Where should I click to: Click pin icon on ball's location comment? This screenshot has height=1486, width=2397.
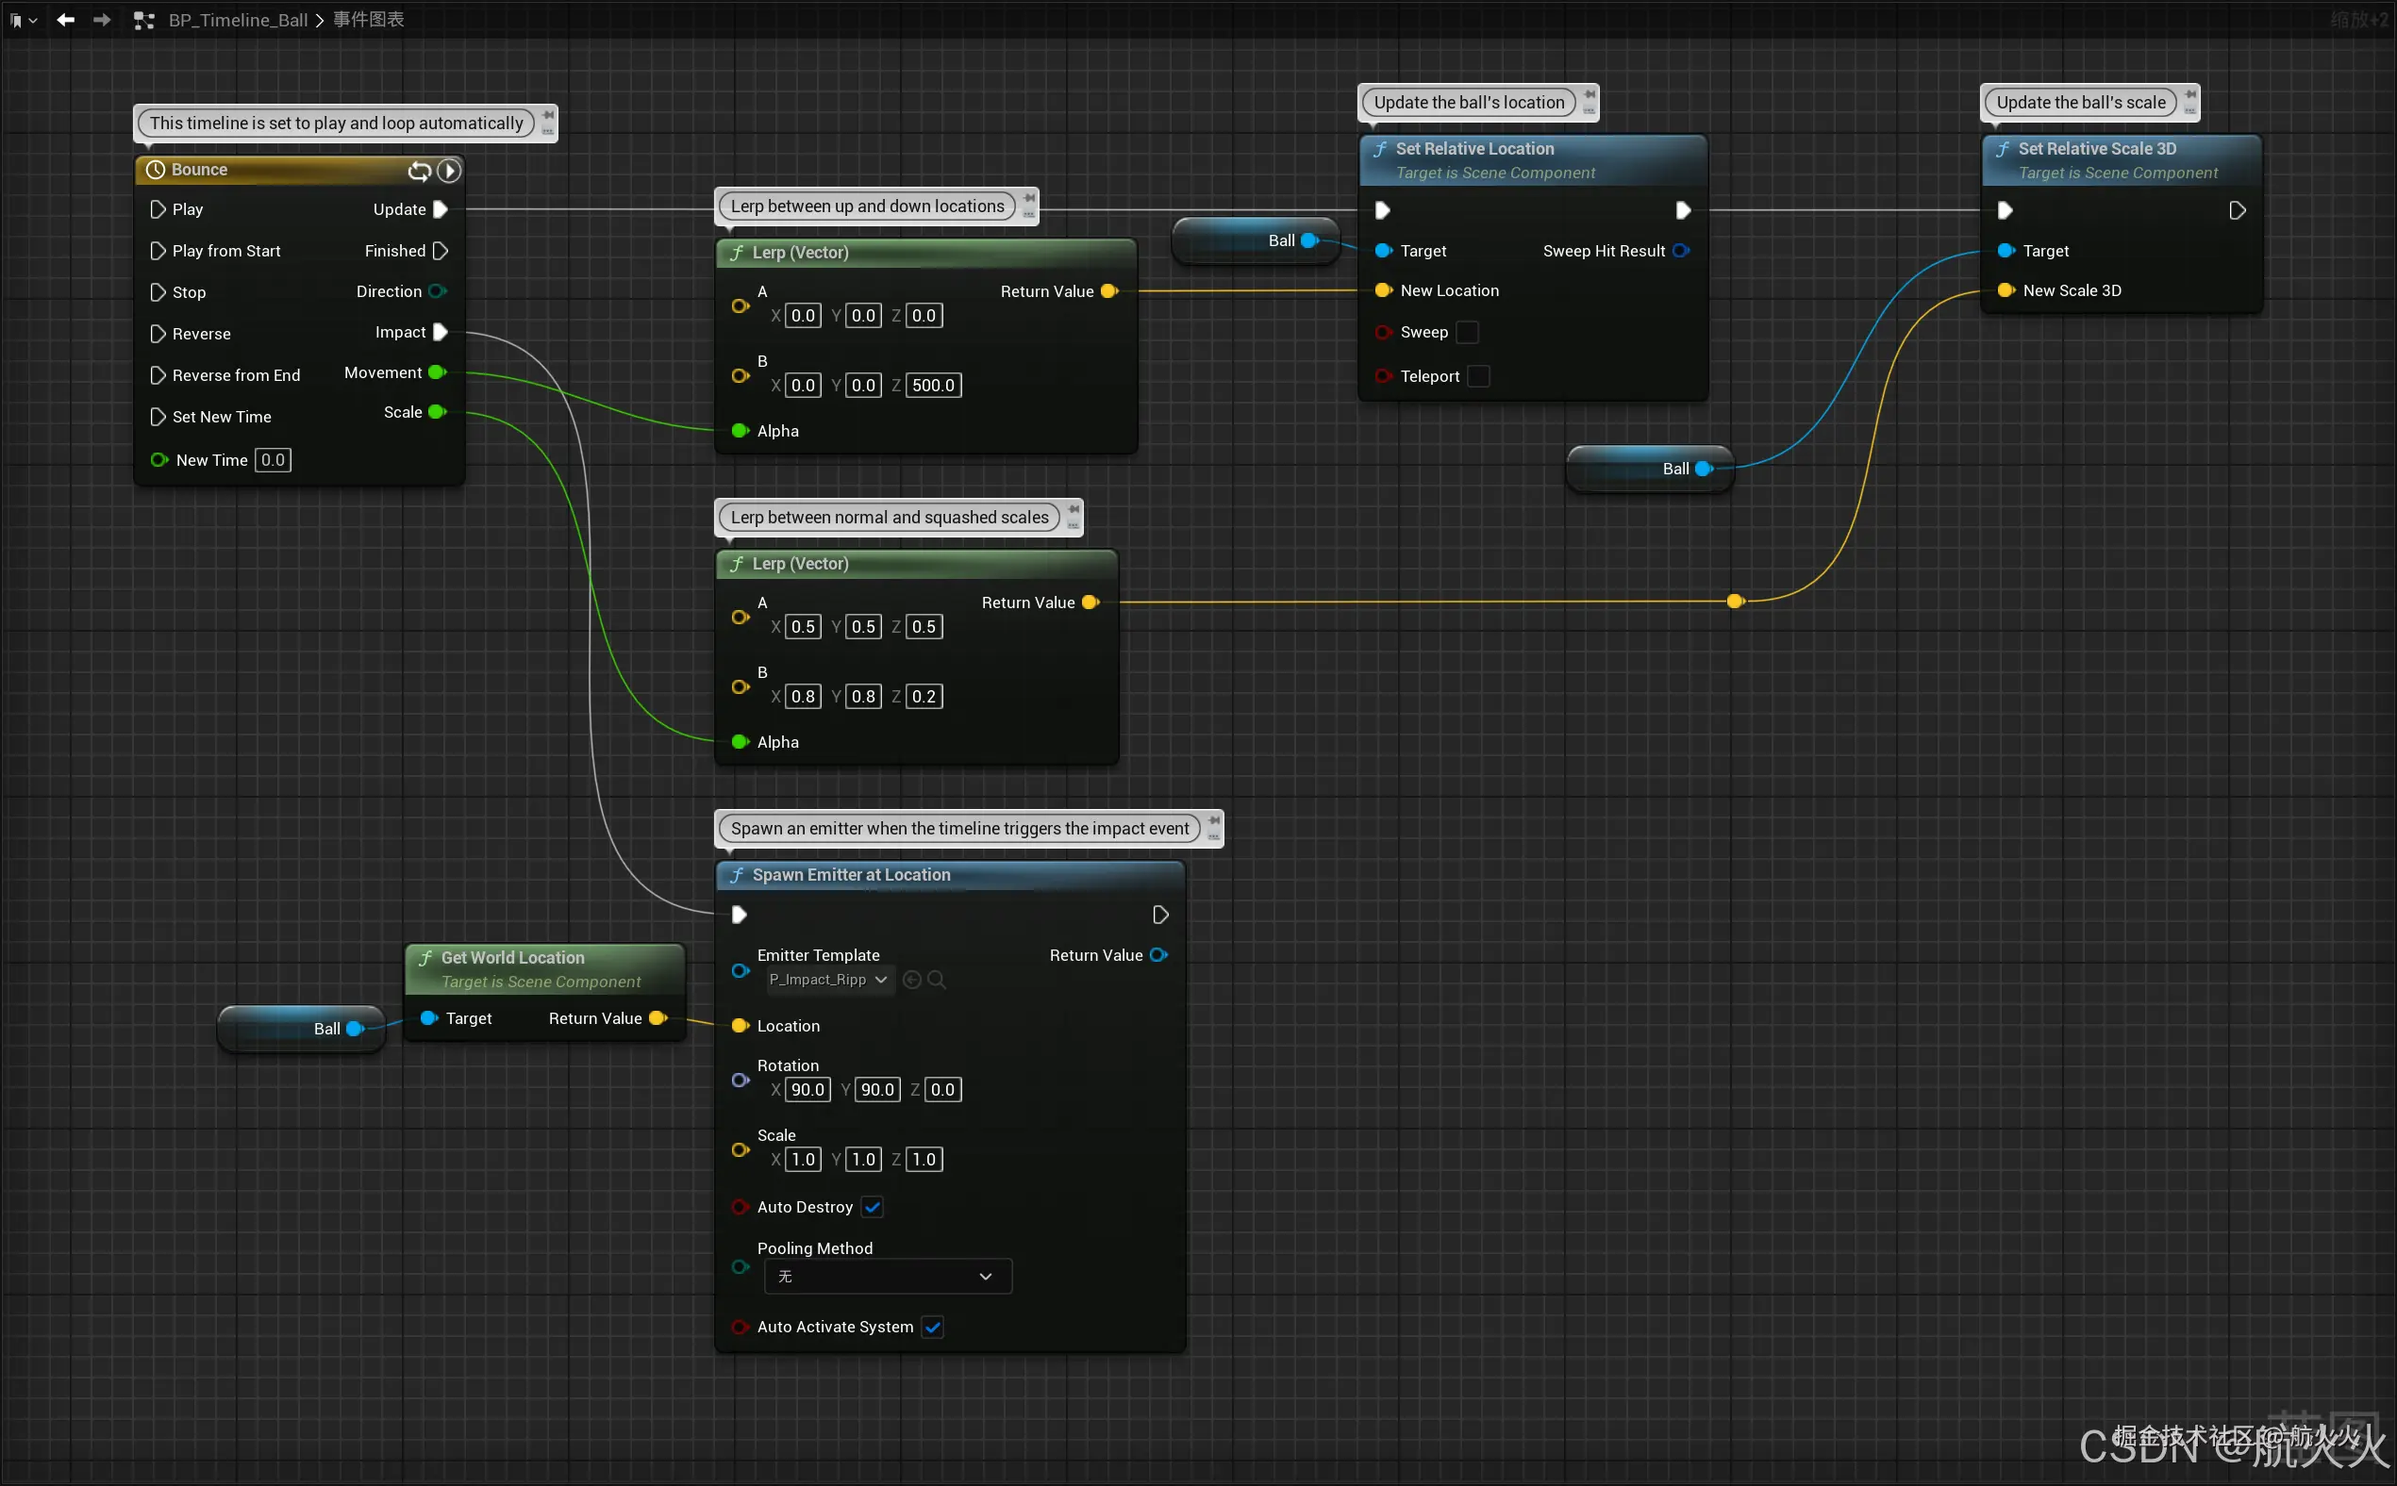[1589, 96]
